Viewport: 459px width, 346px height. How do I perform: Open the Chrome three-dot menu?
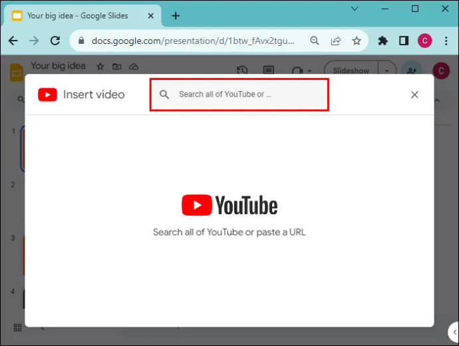(x=446, y=41)
